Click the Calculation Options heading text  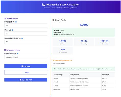[x=13, y=50]
